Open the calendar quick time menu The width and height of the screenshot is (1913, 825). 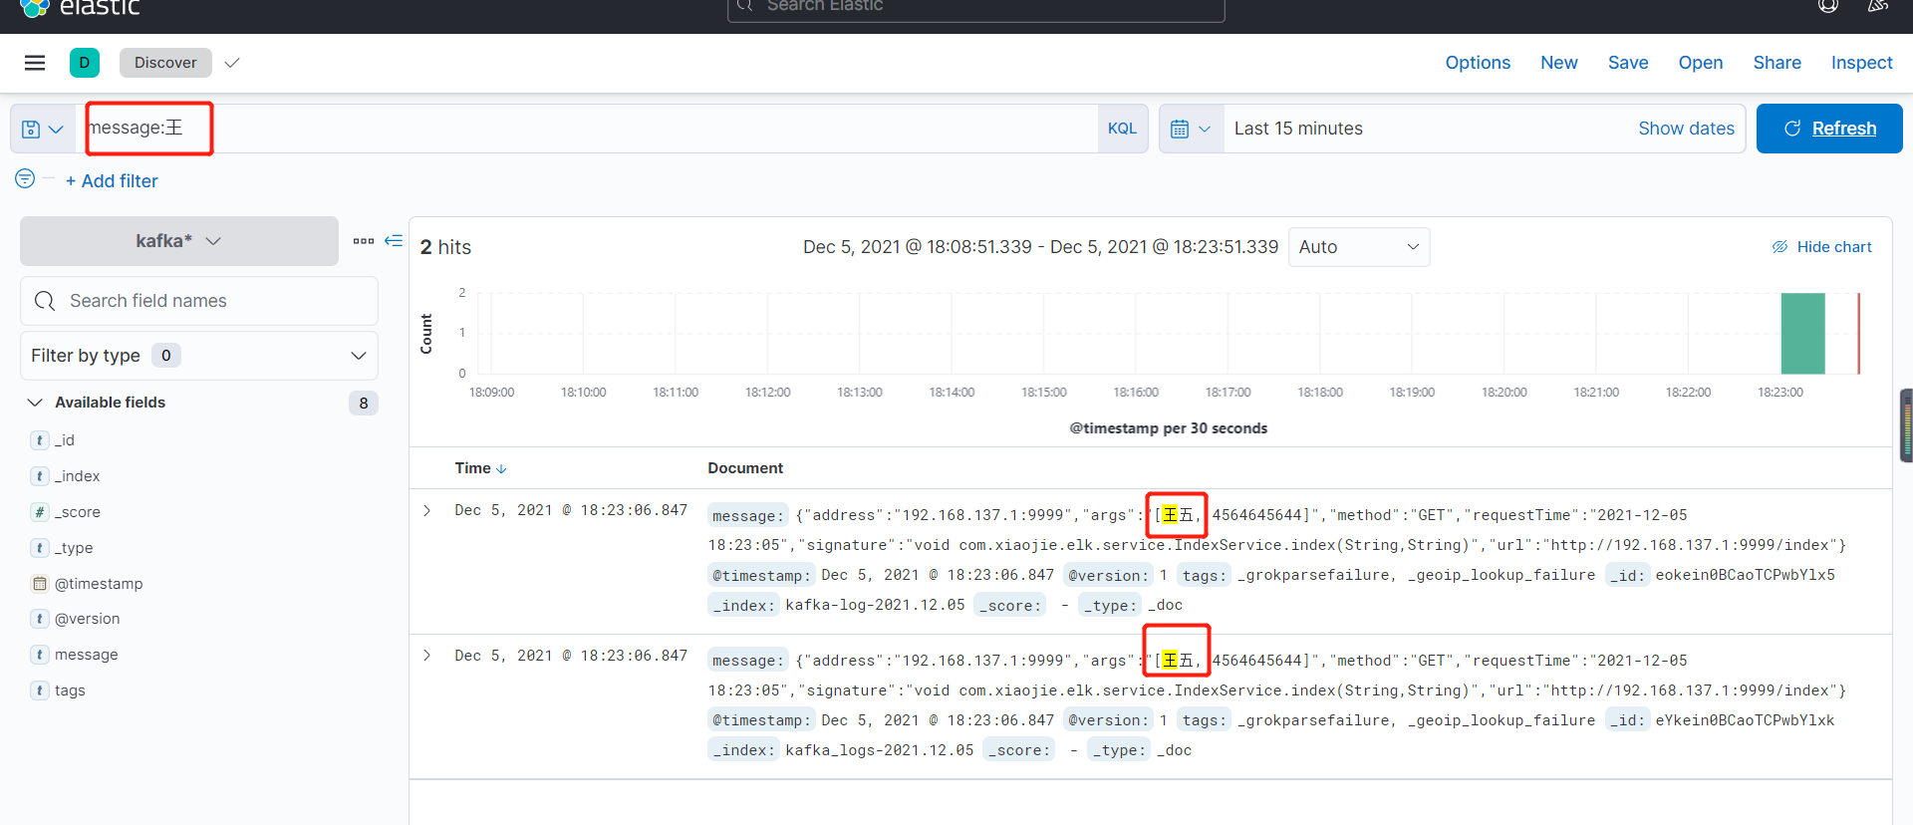(x=1192, y=129)
